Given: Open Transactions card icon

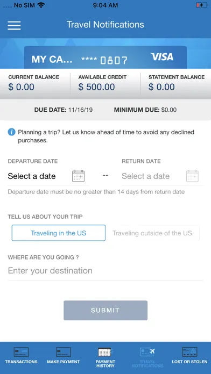Looking at the screenshot, I should click(x=21, y=352).
